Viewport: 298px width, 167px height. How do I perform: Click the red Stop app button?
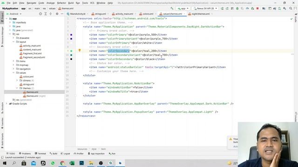tap(257, 8)
